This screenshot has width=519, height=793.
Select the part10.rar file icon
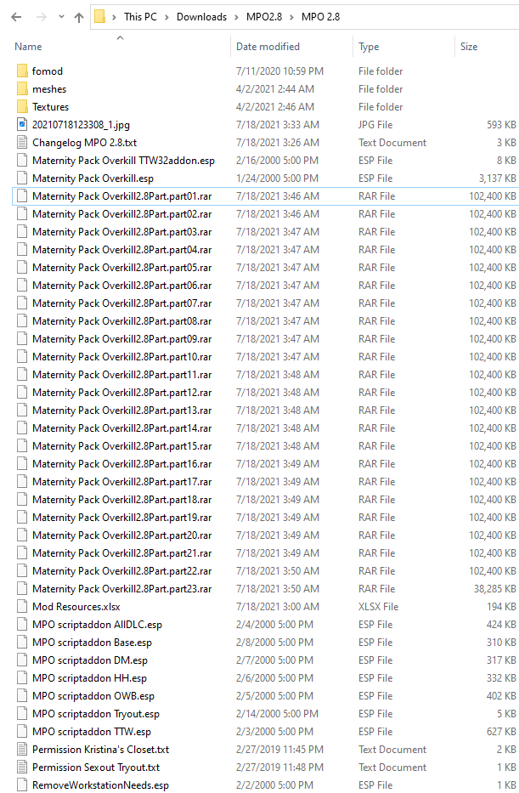pyautogui.click(x=22, y=356)
